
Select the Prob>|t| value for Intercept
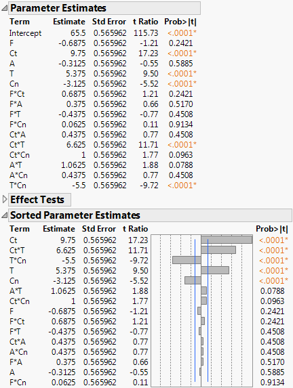(x=182, y=33)
